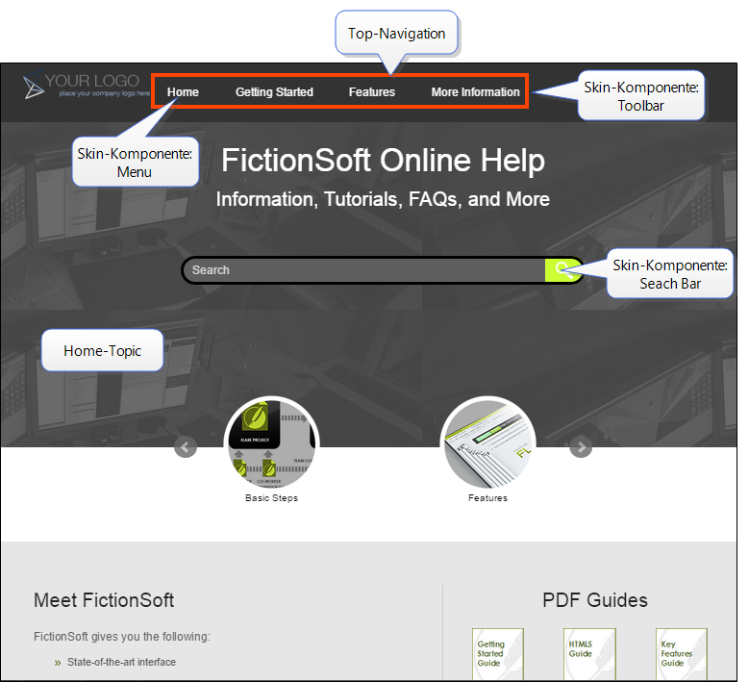Open the HTML5 Guide PDF icon
The width and height of the screenshot is (749, 682).
click(588, 654)
